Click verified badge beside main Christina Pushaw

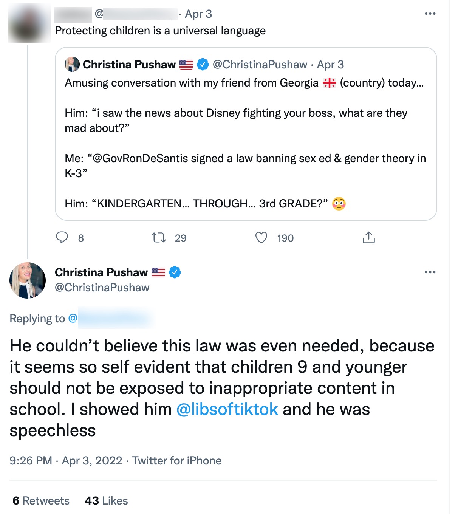[x=175, y=272]
